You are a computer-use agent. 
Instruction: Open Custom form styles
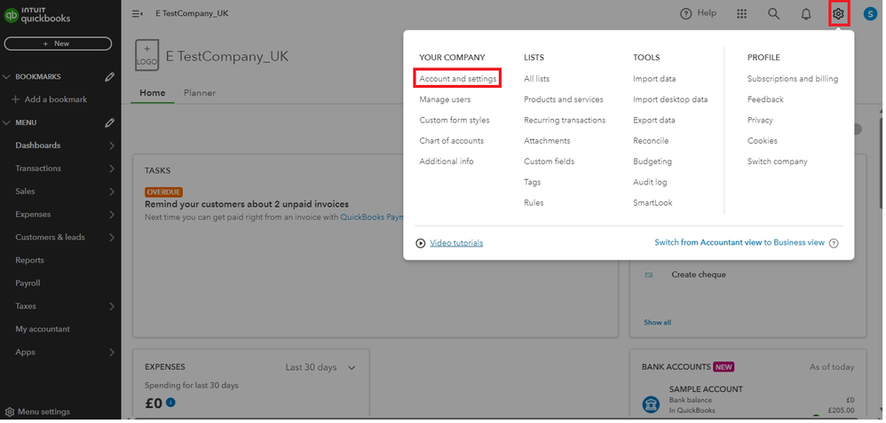[x=455, y=121]
